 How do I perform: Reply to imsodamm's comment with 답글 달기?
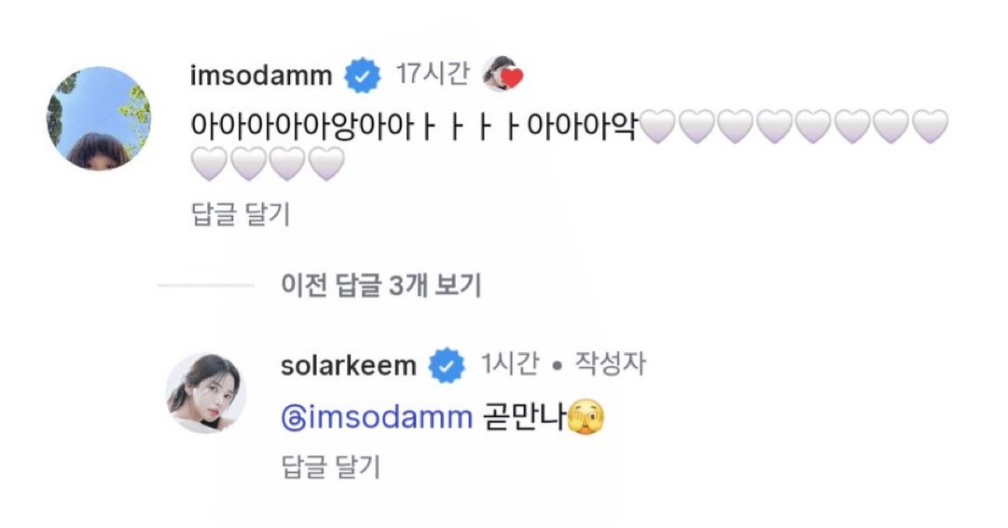tap(239, 215)
